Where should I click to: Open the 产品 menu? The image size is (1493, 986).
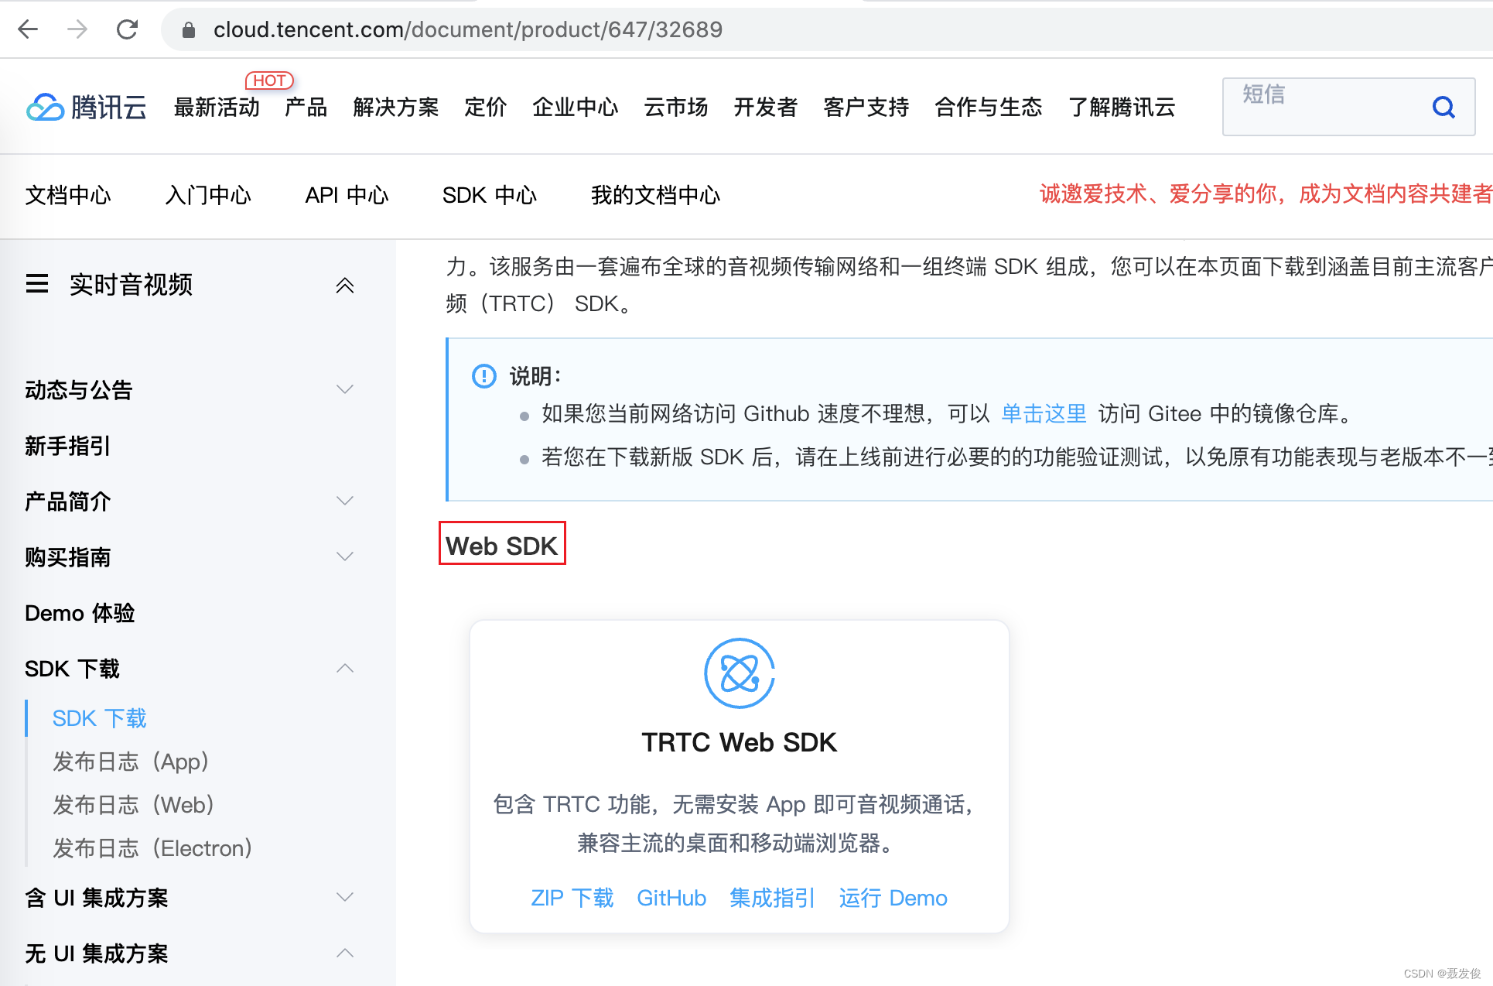(306, 107)
